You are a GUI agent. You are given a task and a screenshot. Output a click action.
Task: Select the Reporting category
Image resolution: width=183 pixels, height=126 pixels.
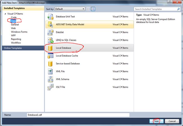click(16, 39)
